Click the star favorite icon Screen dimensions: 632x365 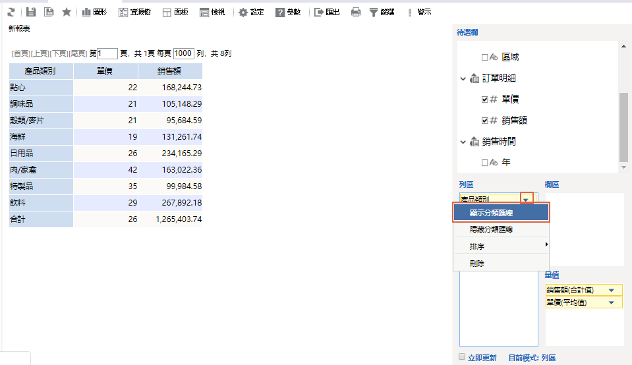pyautogui.click(x=67, y=12)
